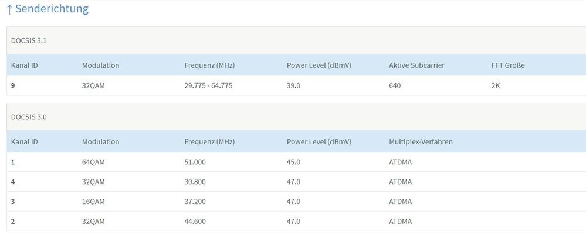Click Frequenz header in DOCSIS 3.1 table
This screenshot has height=242, width=586.
coord(209,65)
